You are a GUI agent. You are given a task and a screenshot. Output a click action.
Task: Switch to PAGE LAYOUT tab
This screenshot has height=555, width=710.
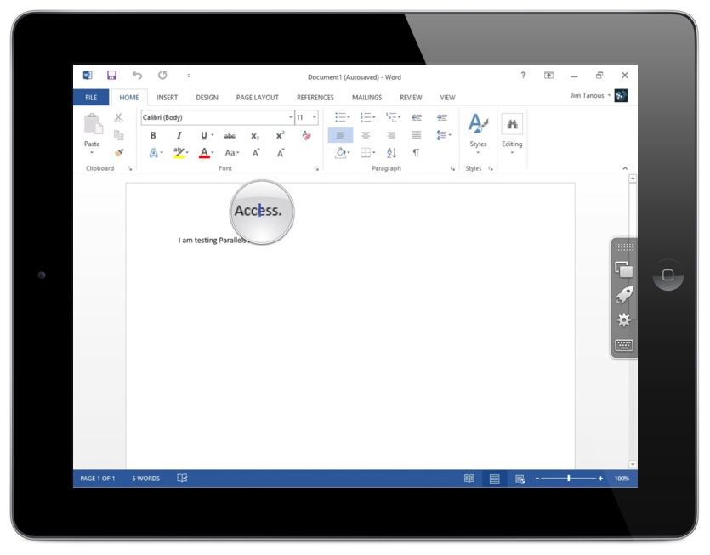(257, 98)
